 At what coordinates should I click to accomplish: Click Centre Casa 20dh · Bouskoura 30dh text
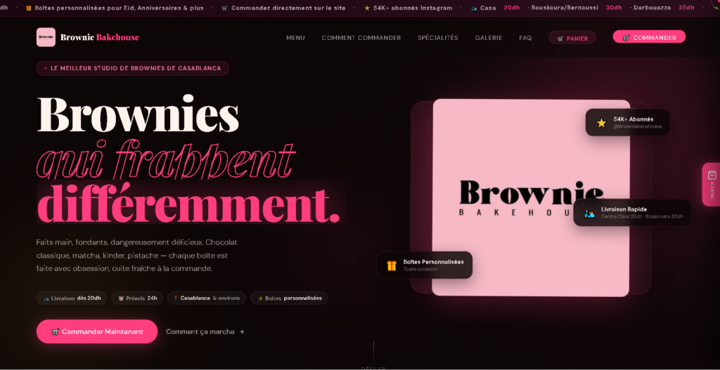click(642, 216)
